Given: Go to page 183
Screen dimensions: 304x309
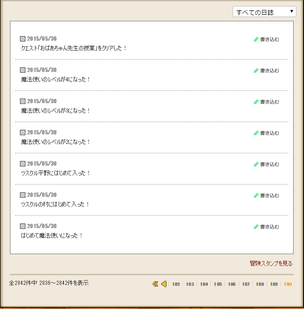Looking at the screenshot, I should 190,284.
